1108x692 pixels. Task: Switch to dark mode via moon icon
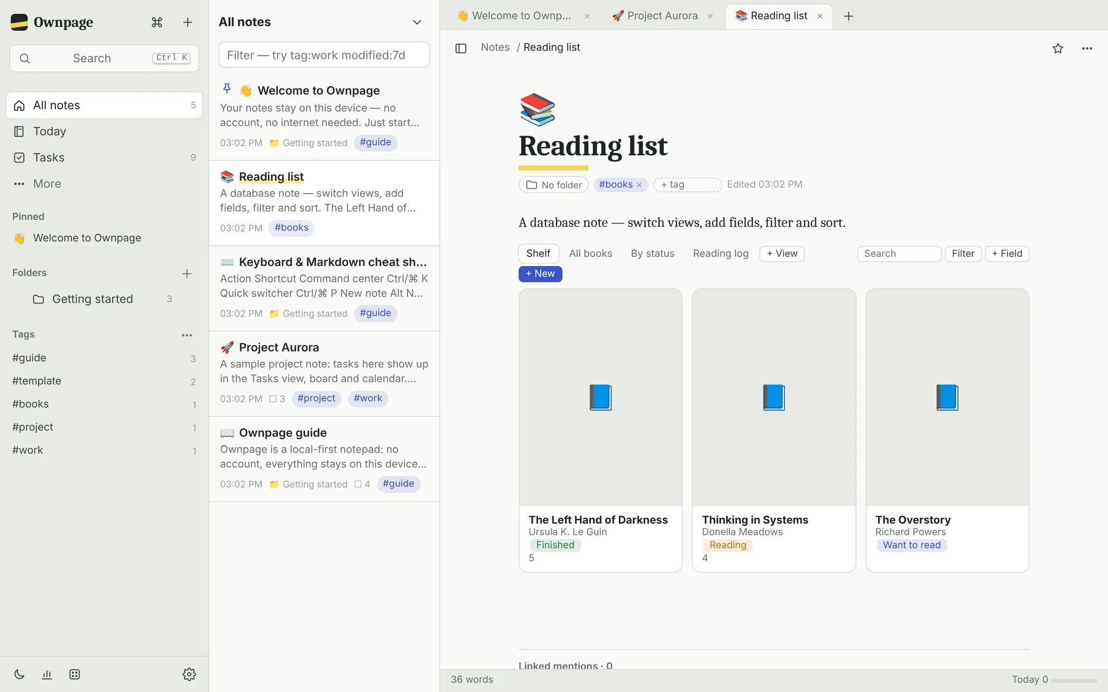pyautogui.click(x=19, y=674)
